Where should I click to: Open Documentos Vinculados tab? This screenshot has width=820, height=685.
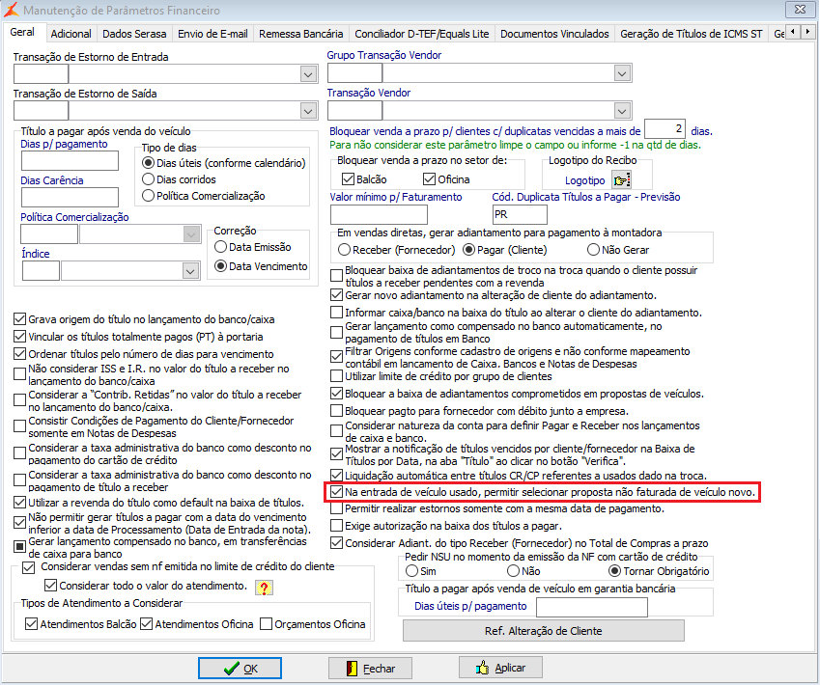coord(554,34)
